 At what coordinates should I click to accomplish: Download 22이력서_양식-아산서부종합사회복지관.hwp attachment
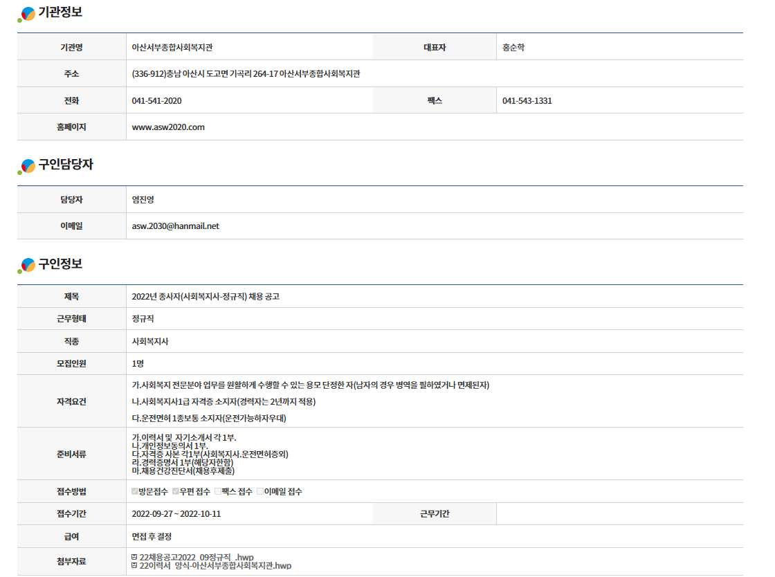tap(215, 566)
